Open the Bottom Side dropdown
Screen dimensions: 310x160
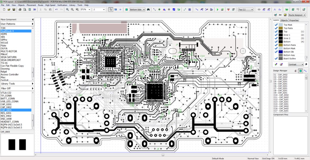[137, 10]
